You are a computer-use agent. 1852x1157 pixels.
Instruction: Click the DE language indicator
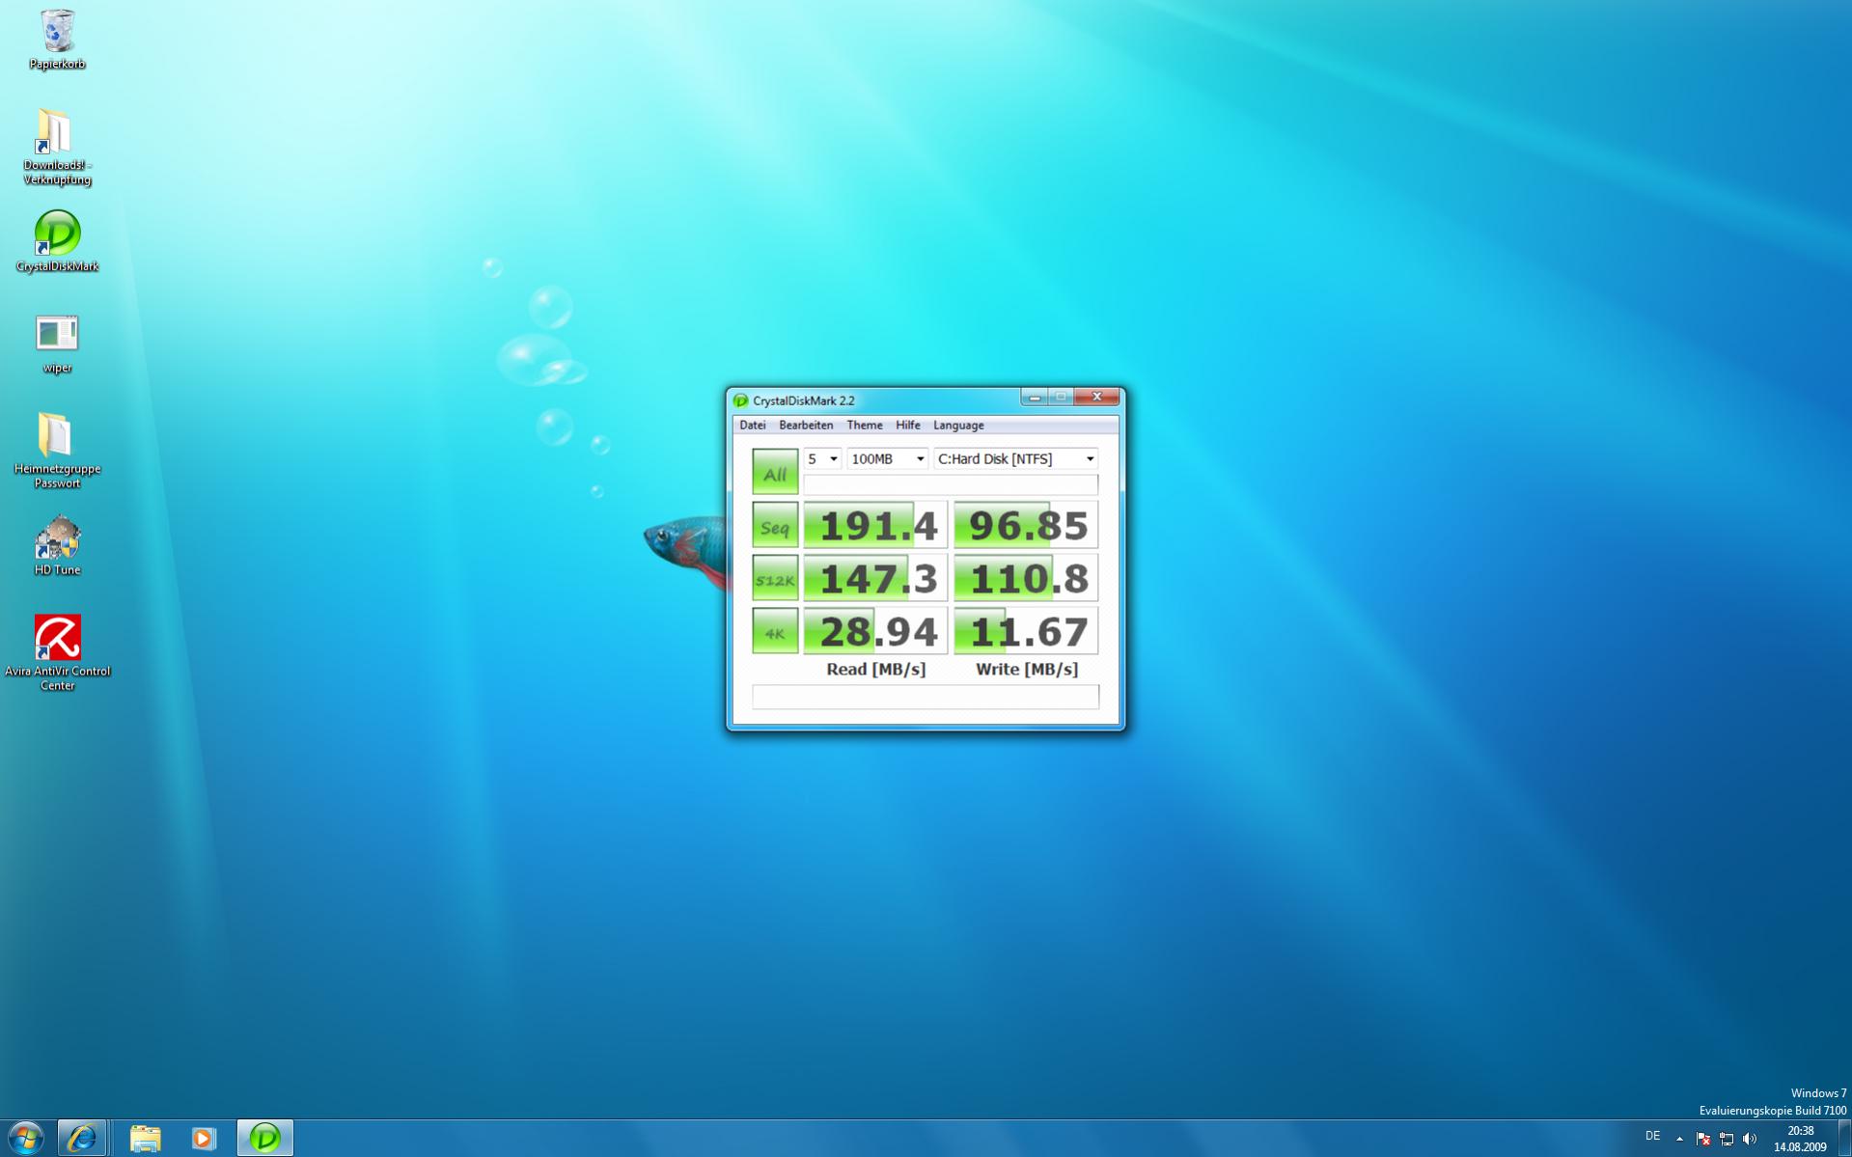[1652, 1136]
